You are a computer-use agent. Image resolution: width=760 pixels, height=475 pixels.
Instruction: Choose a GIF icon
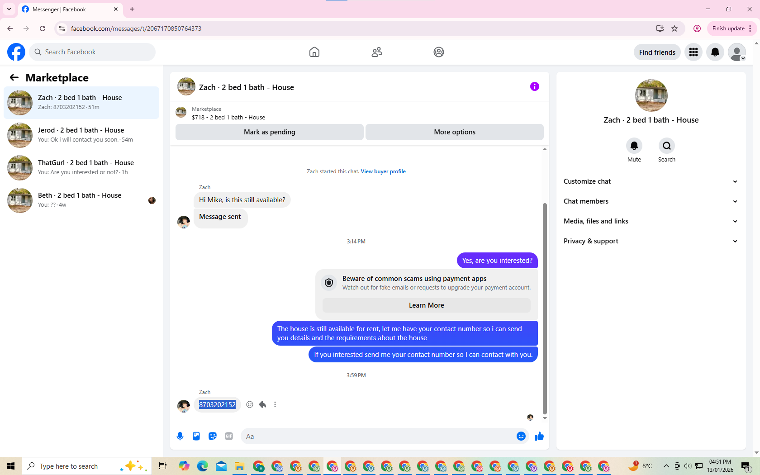click(x=229, y=436)
